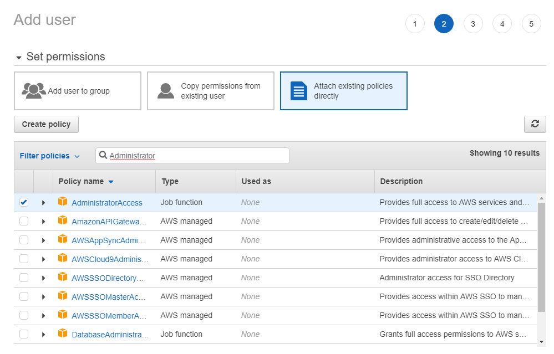Select wizard step 2
This screenshot has height=354, width=554.
pos(444,24)
